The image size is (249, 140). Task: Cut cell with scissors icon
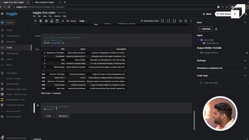click(46, 21)
